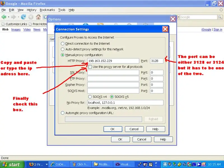Viewport: 224px width, 168px height.
Task: Click the Images link on Google page
Action: pyautogui.click(x=16, y=29)
